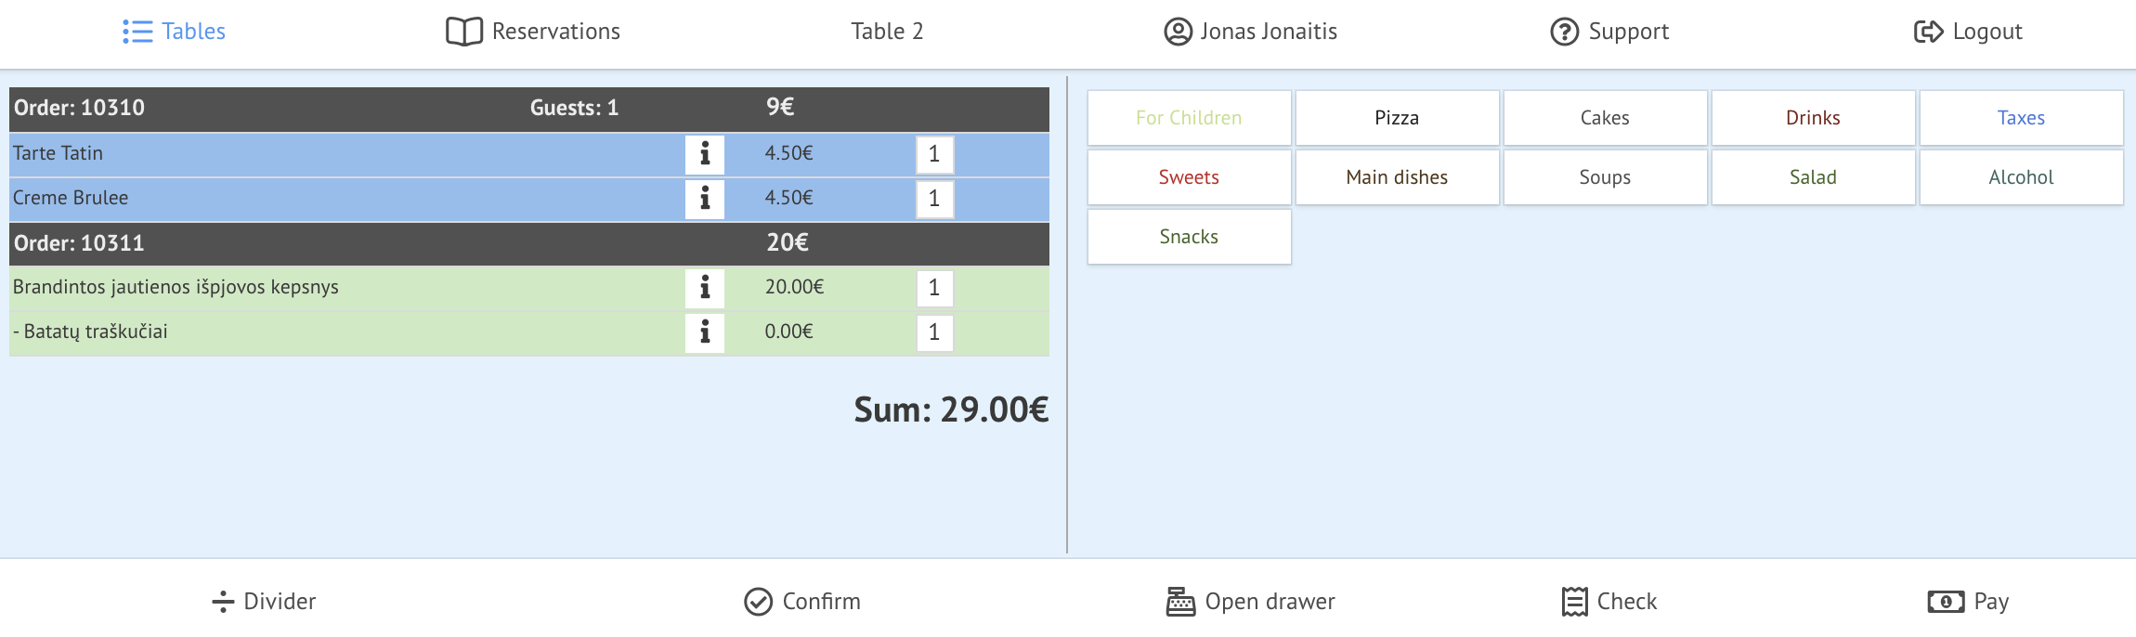This screenshot has height=637, width=2136.
Task: Click the Pay banknote icon
Action: (x=1946, y=602)
